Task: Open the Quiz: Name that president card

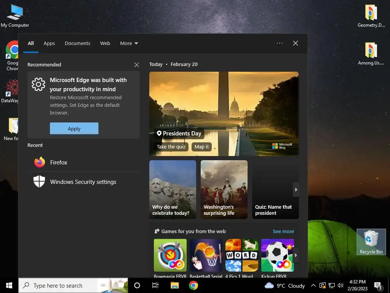Action: click(x=275, y=190)
